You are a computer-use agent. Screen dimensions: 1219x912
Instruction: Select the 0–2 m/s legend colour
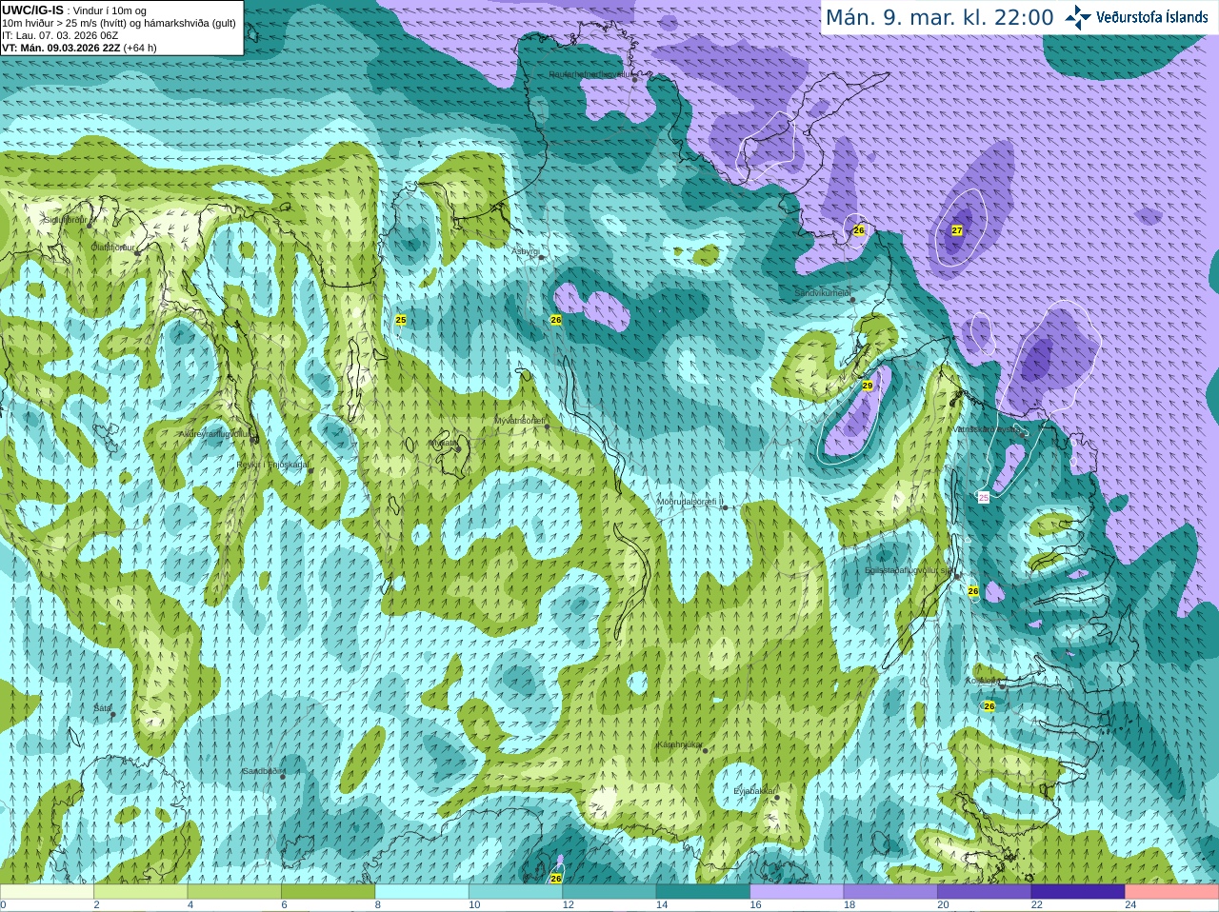(47, 892)
